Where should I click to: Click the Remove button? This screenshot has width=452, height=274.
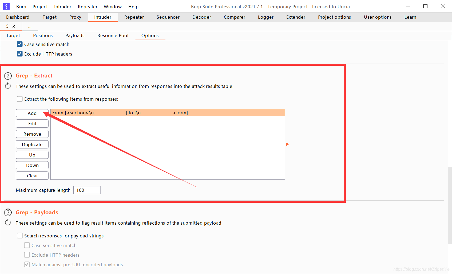(x=32, y=134)
